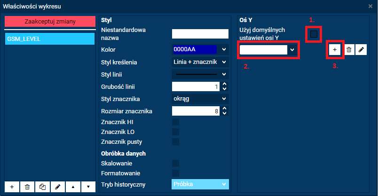
Task: Move the selected series down
Action: (88, 187)
